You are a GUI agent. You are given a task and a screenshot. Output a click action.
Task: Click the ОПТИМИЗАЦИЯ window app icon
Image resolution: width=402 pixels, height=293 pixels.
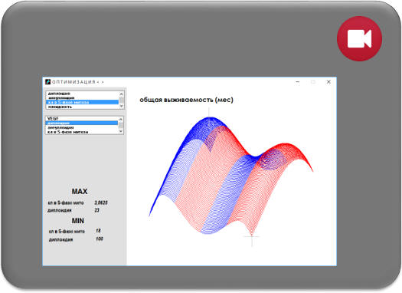point(47,82)
